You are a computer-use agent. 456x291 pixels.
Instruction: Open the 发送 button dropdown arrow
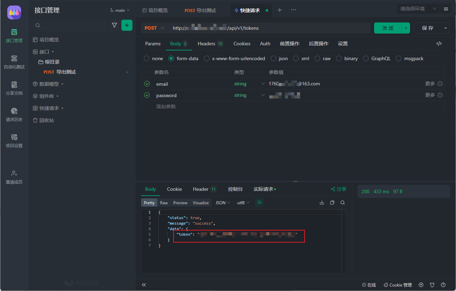click(x=406, y=28)
